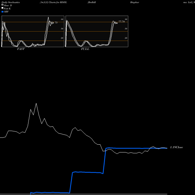Click the '50' axis label in FAST chart
Screen dimensions: 195x195
pyautogui.click(x=62, y=28)
